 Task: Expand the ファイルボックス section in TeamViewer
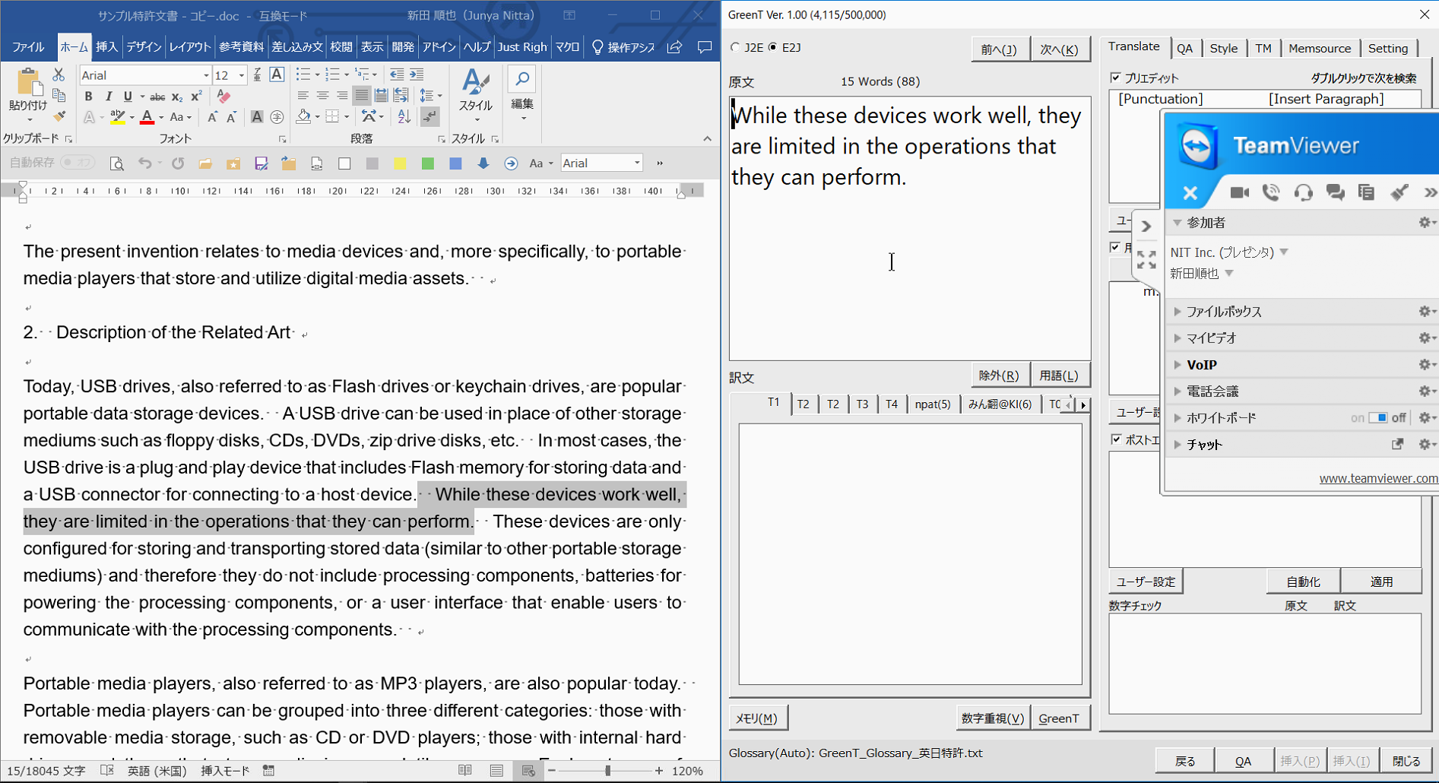click(1223, 312)
